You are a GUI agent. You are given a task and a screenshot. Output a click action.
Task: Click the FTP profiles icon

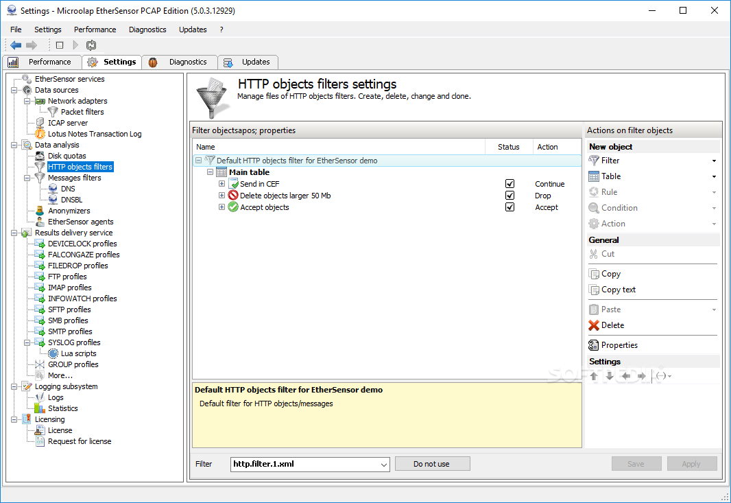(40, 277)
